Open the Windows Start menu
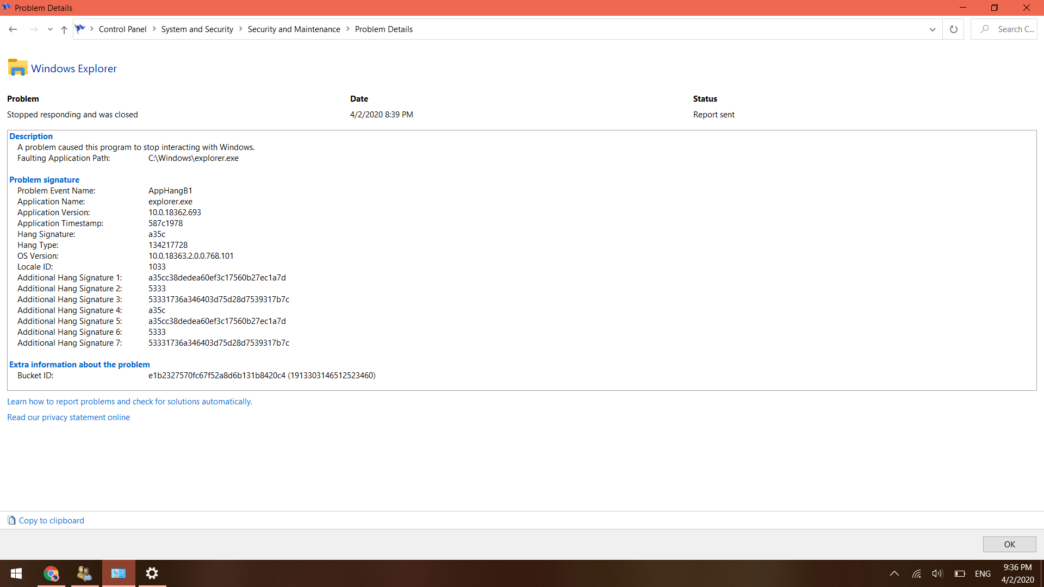1044x587 pixels. tap(16, 573)
